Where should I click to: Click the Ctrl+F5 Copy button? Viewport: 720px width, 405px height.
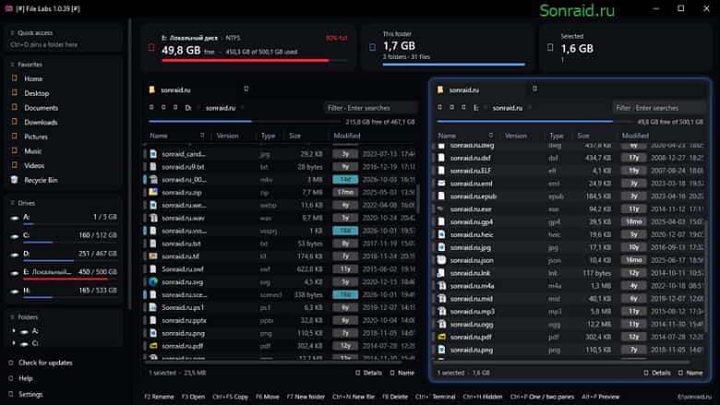[x=230, y=397]
